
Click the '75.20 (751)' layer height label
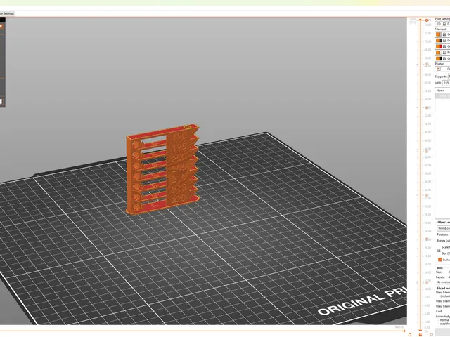point(413,20)
